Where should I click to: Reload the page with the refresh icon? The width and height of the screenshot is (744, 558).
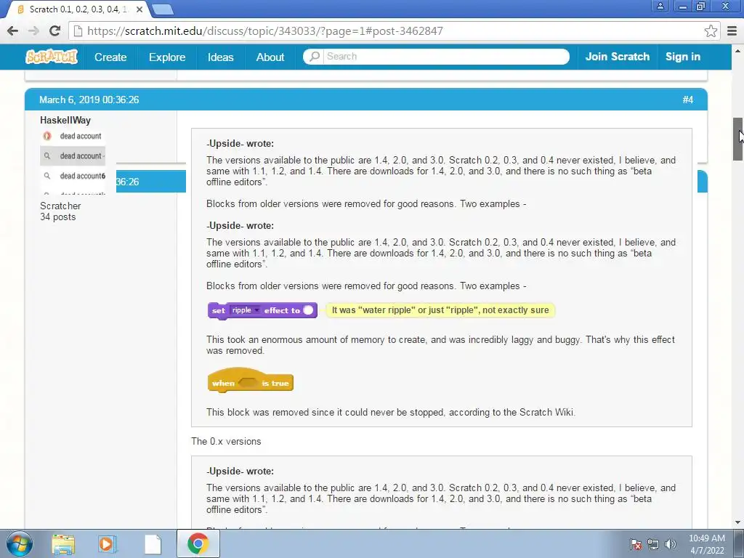click(x=54, y=31)
